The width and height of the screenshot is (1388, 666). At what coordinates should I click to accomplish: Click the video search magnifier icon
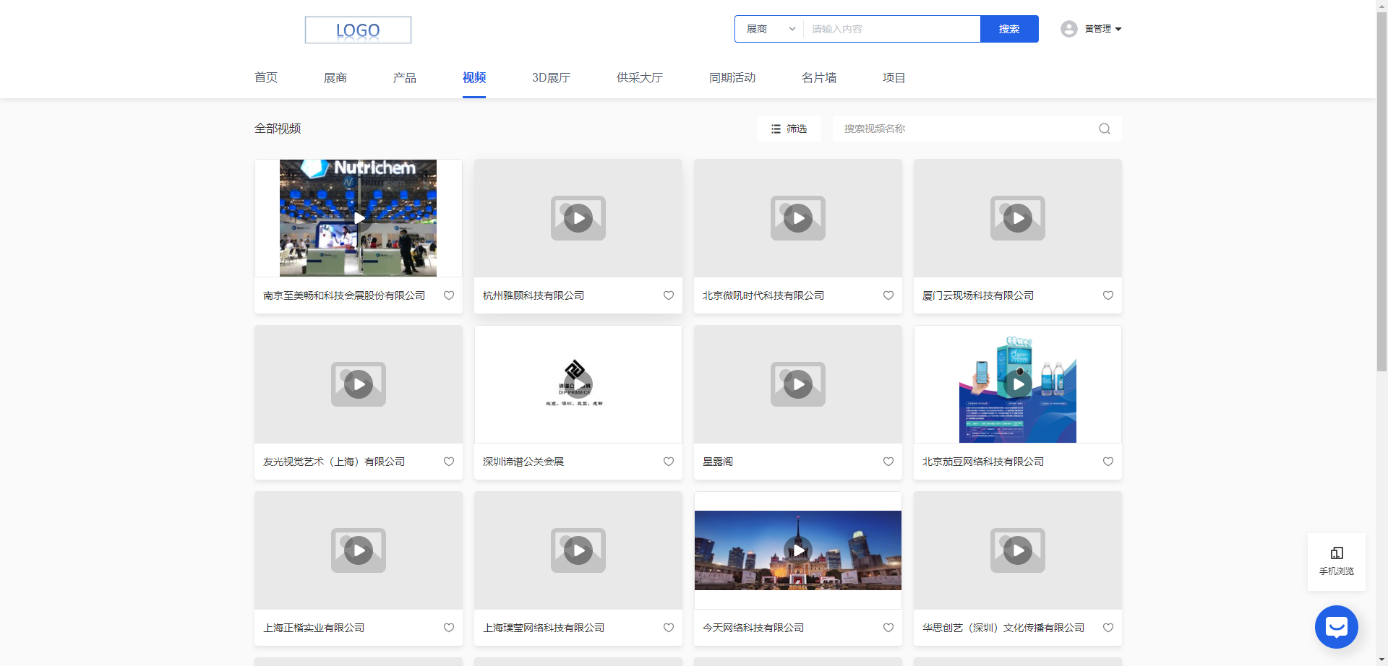coord(1105,129)
